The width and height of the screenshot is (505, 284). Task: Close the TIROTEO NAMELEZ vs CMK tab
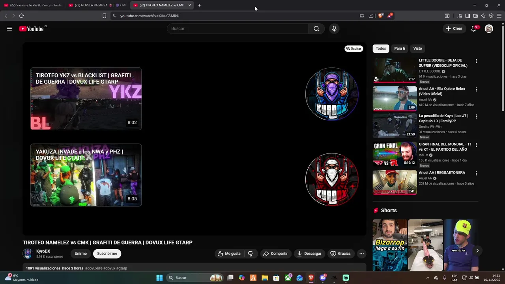click(x=190, y=5)
